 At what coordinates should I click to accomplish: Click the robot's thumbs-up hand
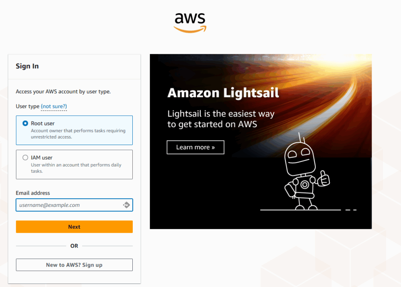(x=323, y=178)
